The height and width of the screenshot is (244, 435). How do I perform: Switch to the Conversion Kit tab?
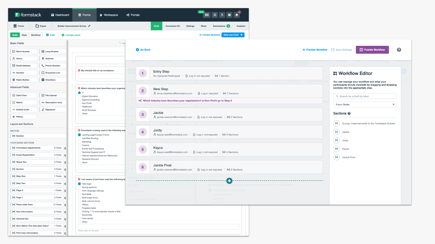tap(173, 26)
